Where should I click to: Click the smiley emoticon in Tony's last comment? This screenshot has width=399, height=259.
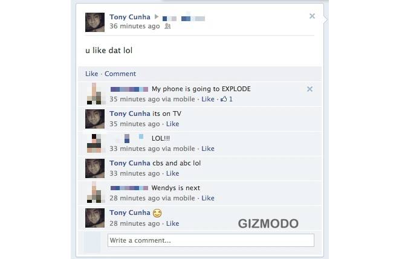pyautogui.click(x=157, y=213)
